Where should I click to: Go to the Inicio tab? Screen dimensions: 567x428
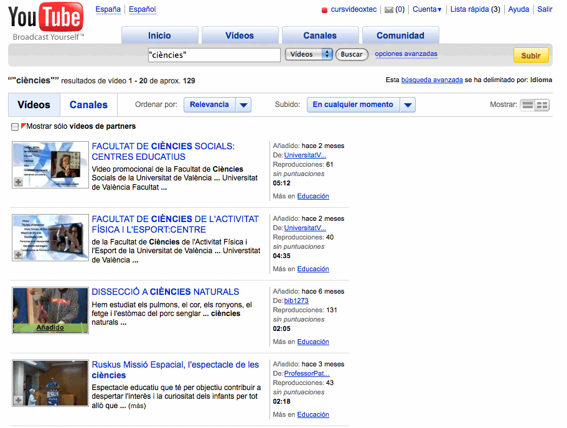159,35
